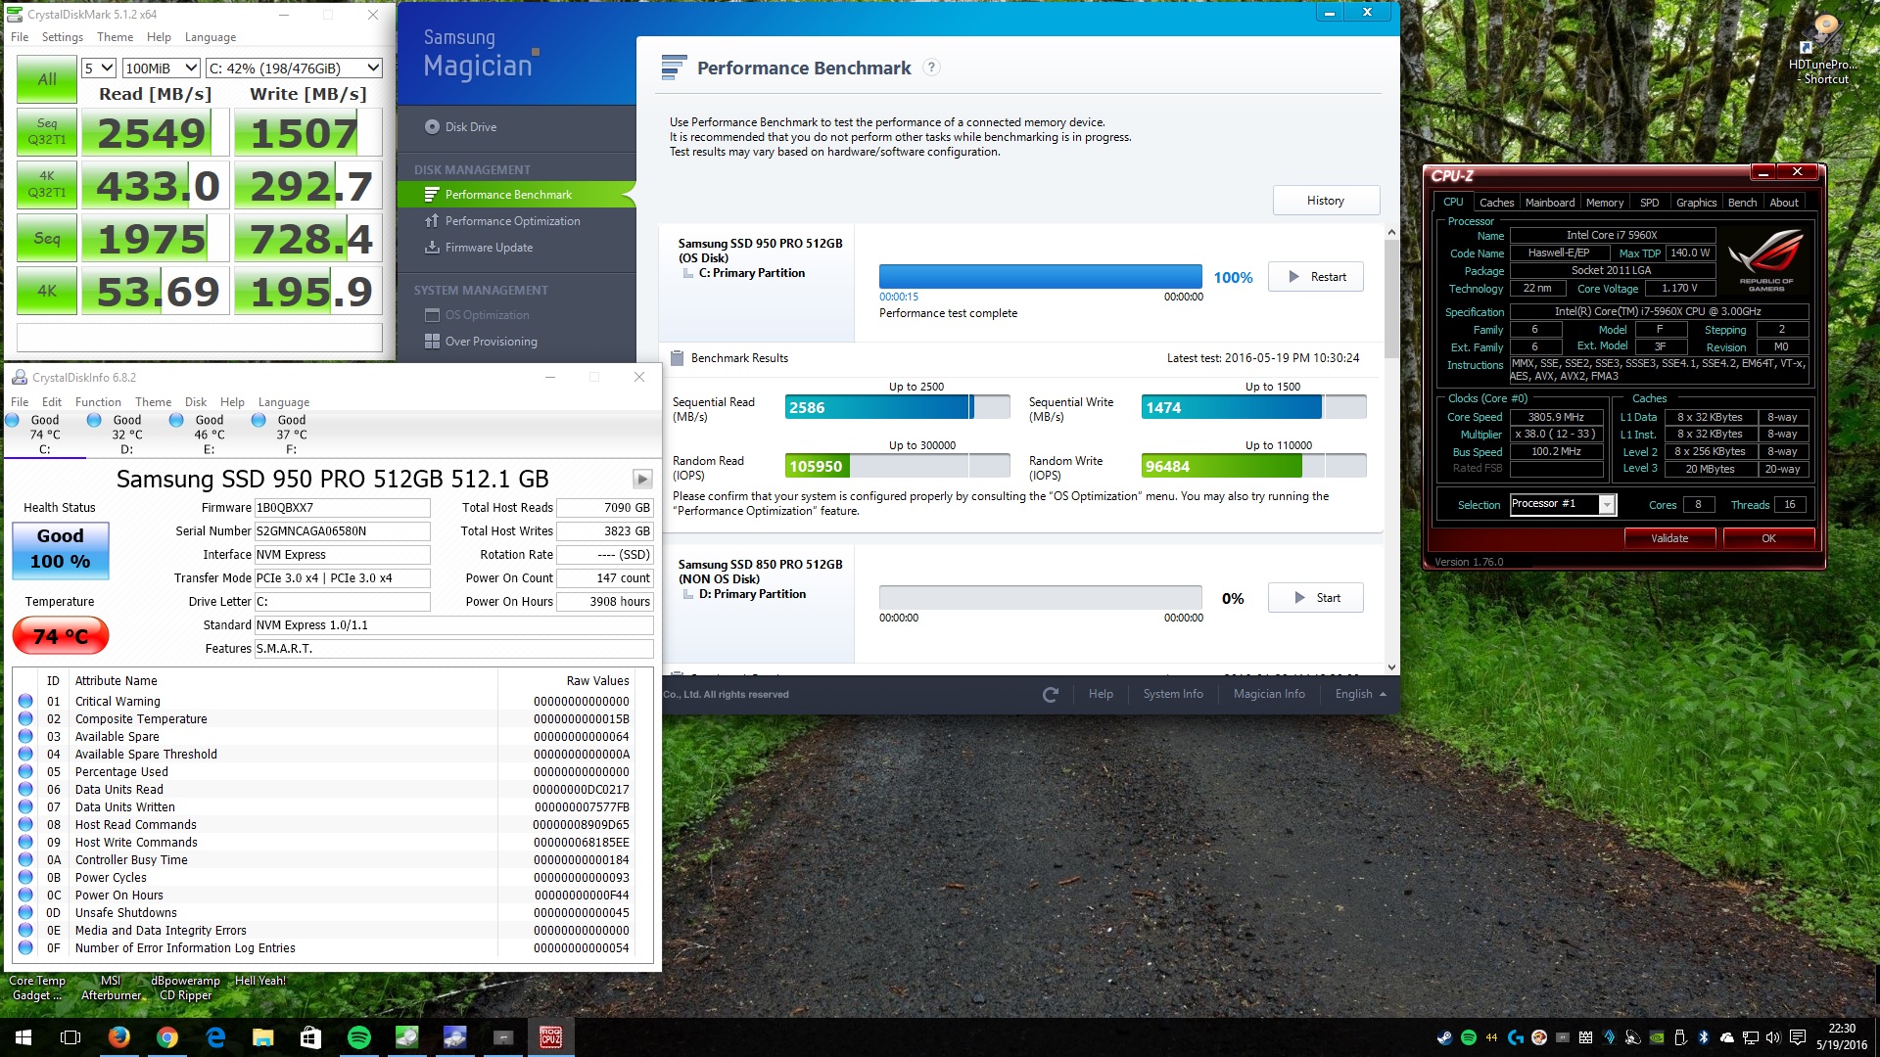Click the Good 100 % health status button
Viewport: 1880px width, 1057px height.
pyautogui.click(x=61, y=550)
